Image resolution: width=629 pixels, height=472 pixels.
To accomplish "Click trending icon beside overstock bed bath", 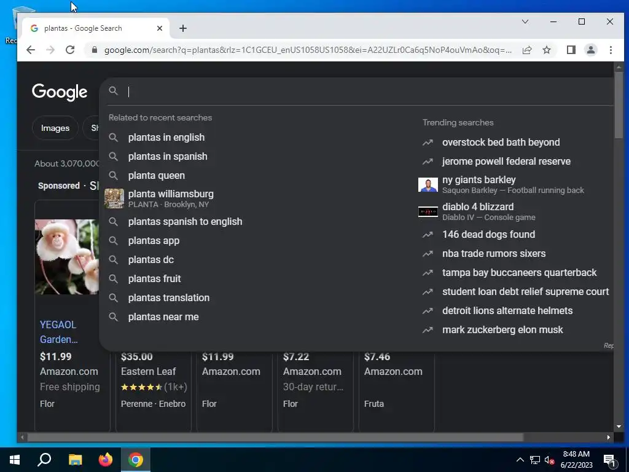I will [428, 142].
